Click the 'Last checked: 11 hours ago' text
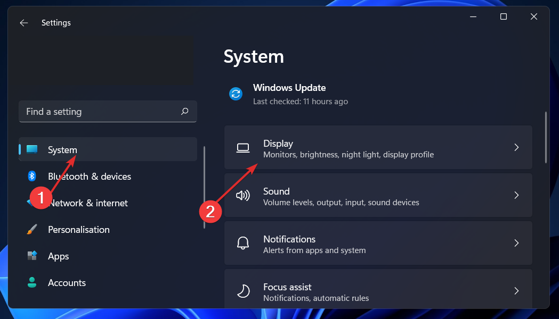This screenshot has width=559, height=319. (300, 102)
